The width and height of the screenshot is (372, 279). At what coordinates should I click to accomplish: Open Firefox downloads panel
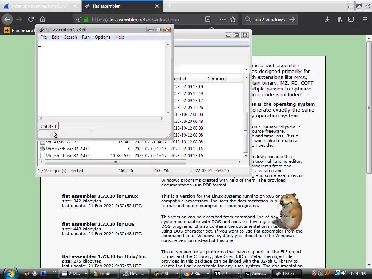[327, 20]
